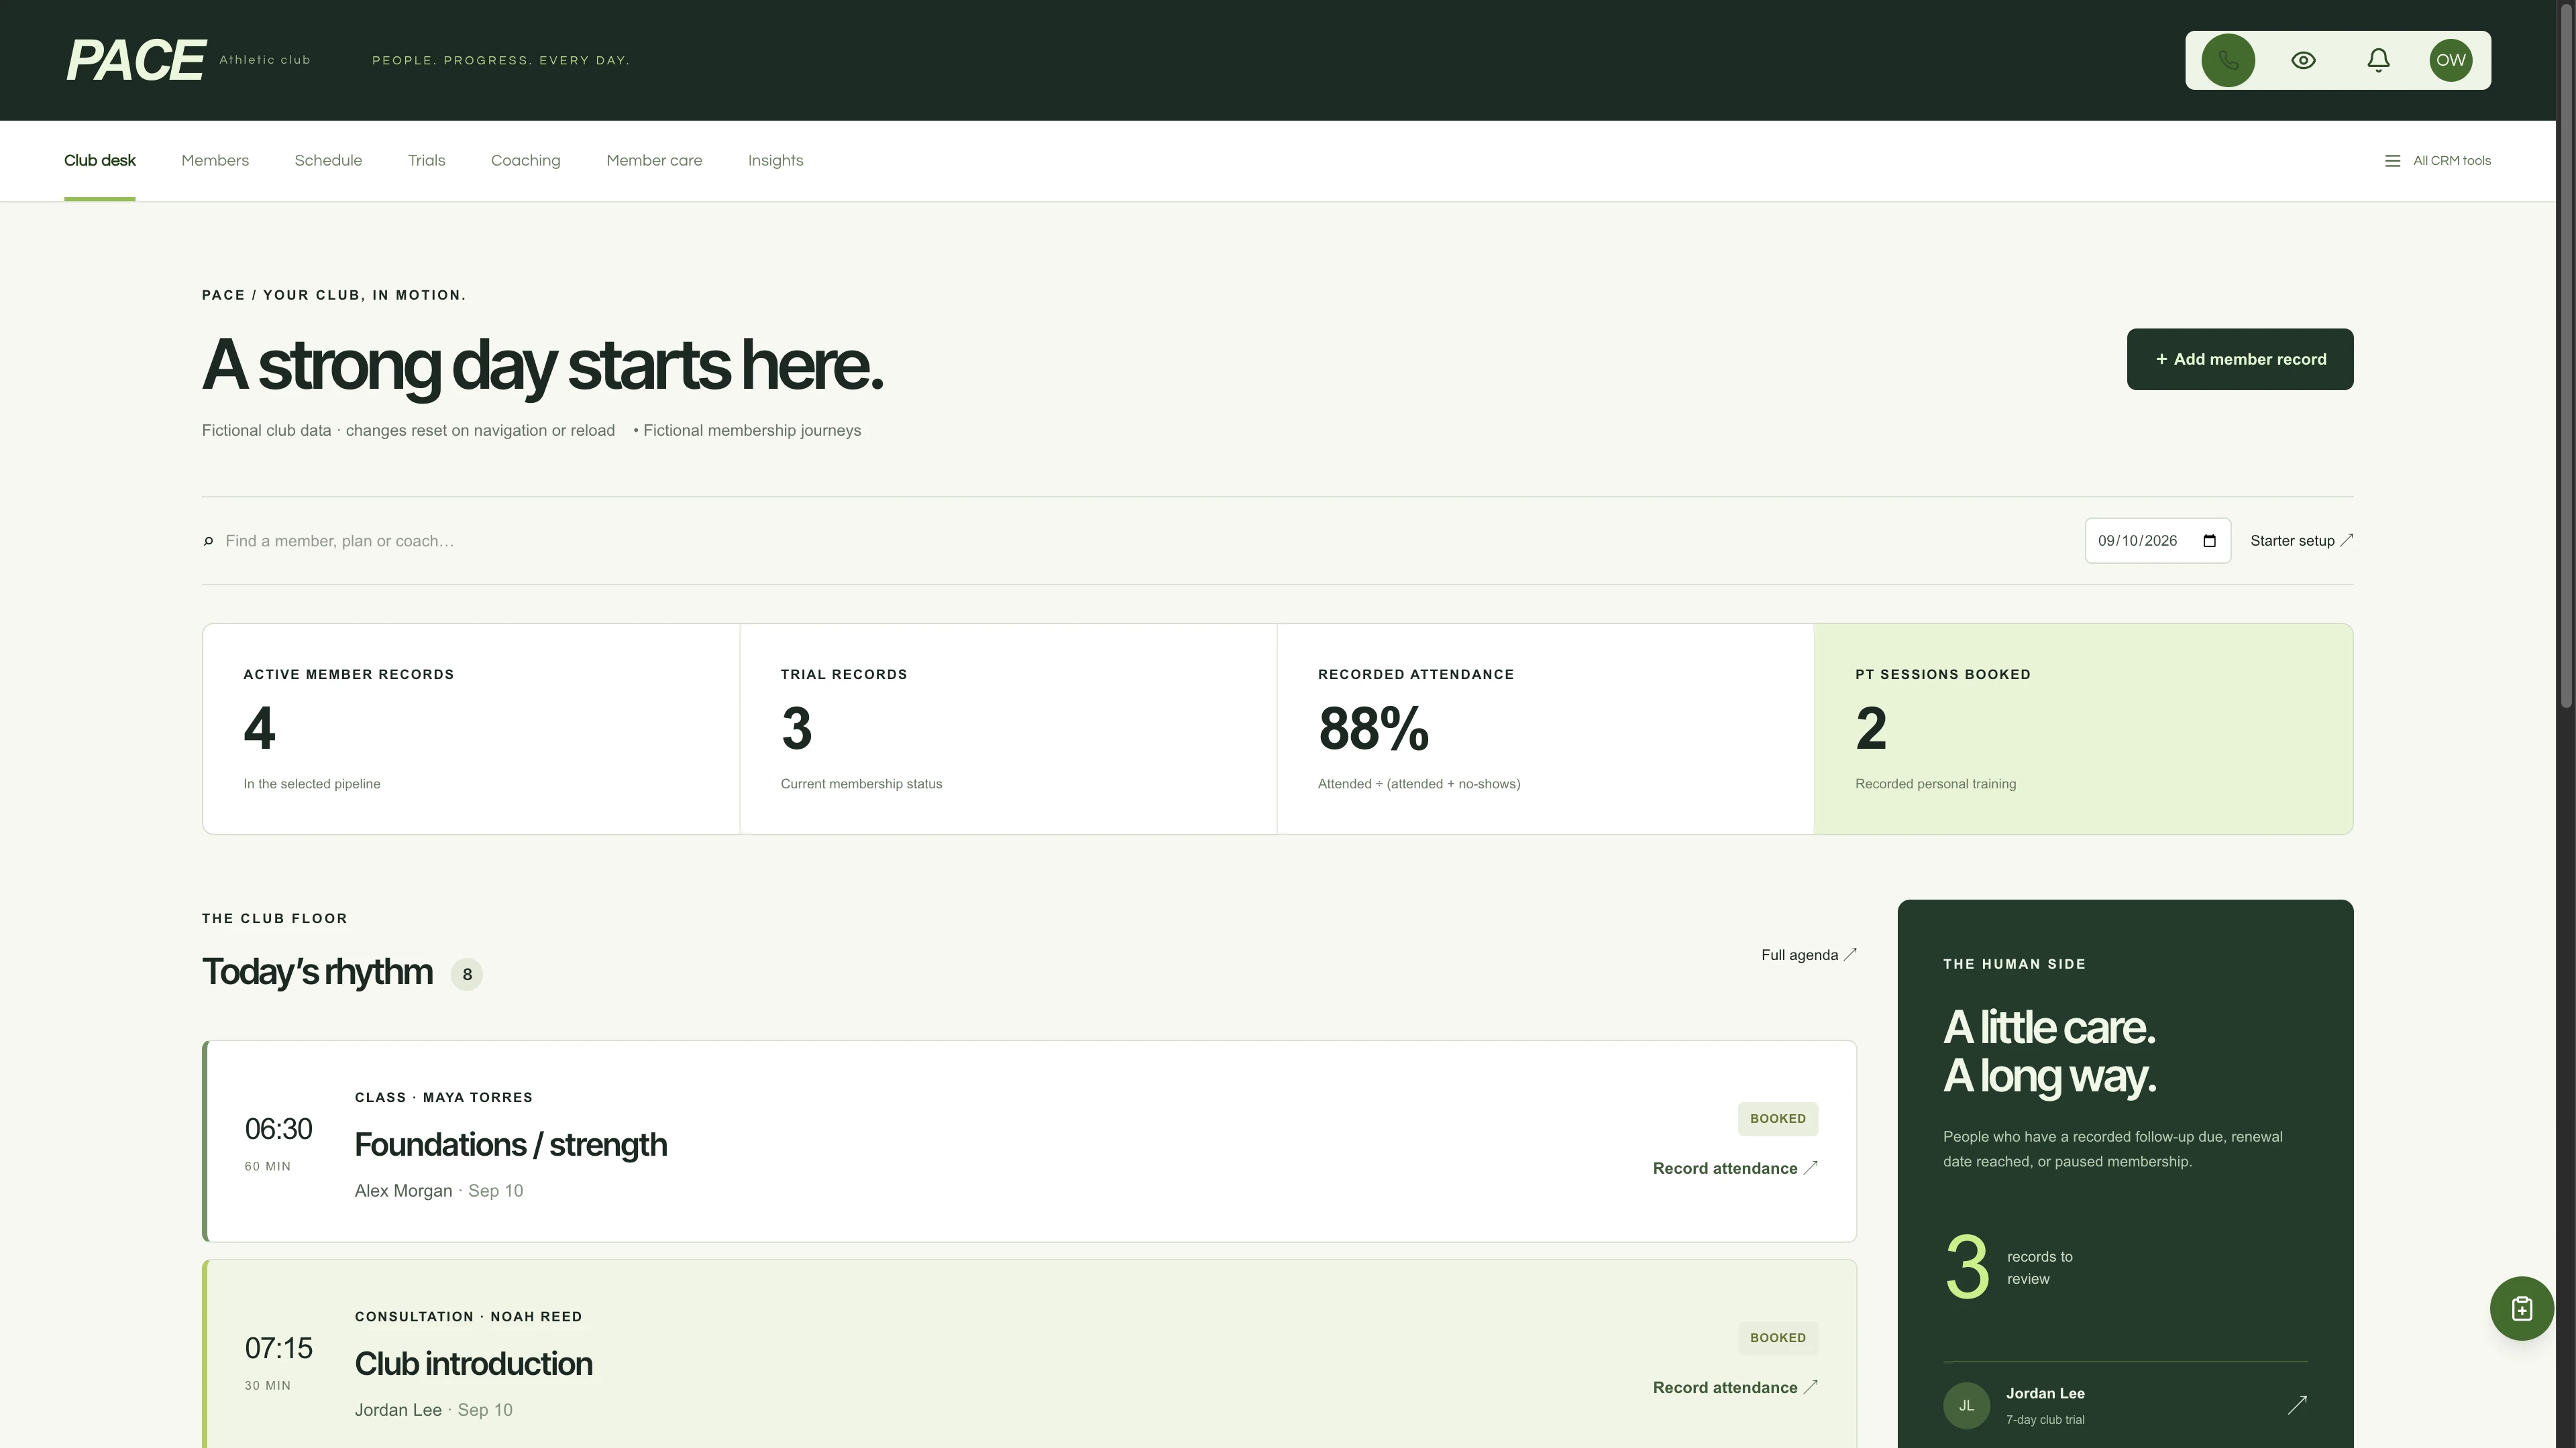The width and height of the screenshot is (2576, 1448).
Task: Switch to the Members tab
Action: 215,161
